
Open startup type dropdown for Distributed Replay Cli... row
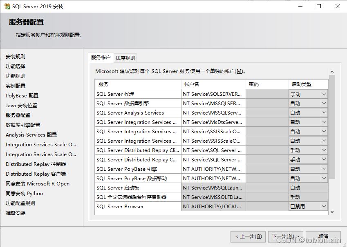324,150
